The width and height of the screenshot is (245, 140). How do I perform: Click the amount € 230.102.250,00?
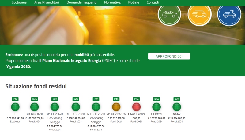point(76,118)
